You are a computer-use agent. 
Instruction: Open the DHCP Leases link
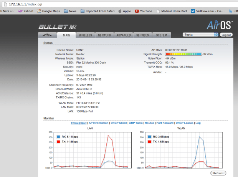coord(184,123)
